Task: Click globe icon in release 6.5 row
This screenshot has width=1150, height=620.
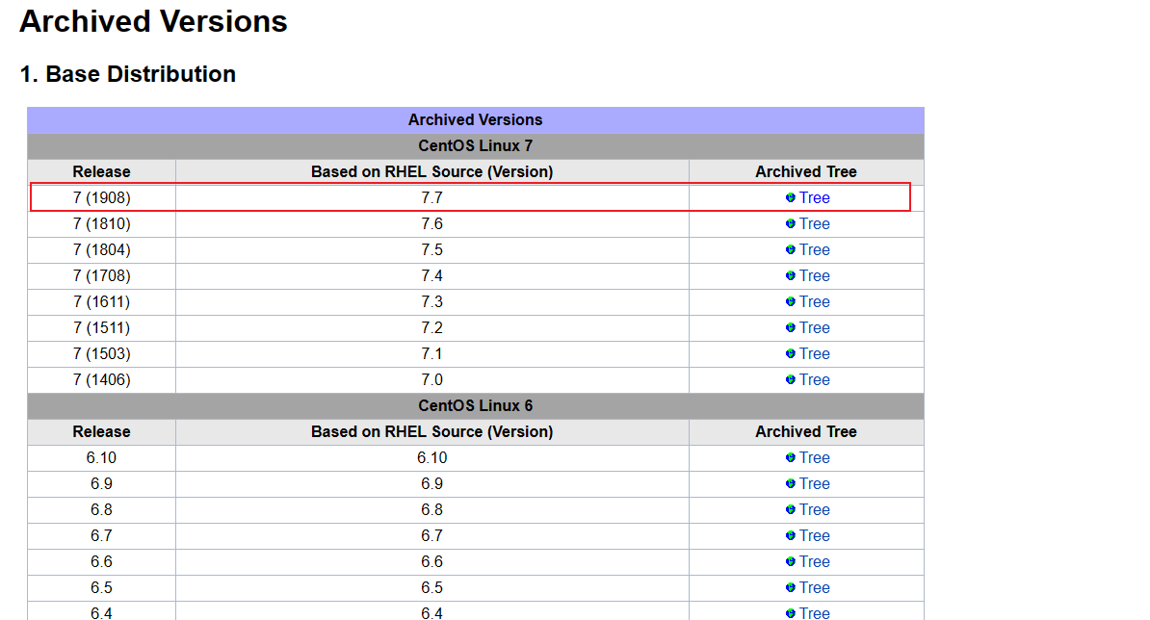Action: (x=790, y=588)
